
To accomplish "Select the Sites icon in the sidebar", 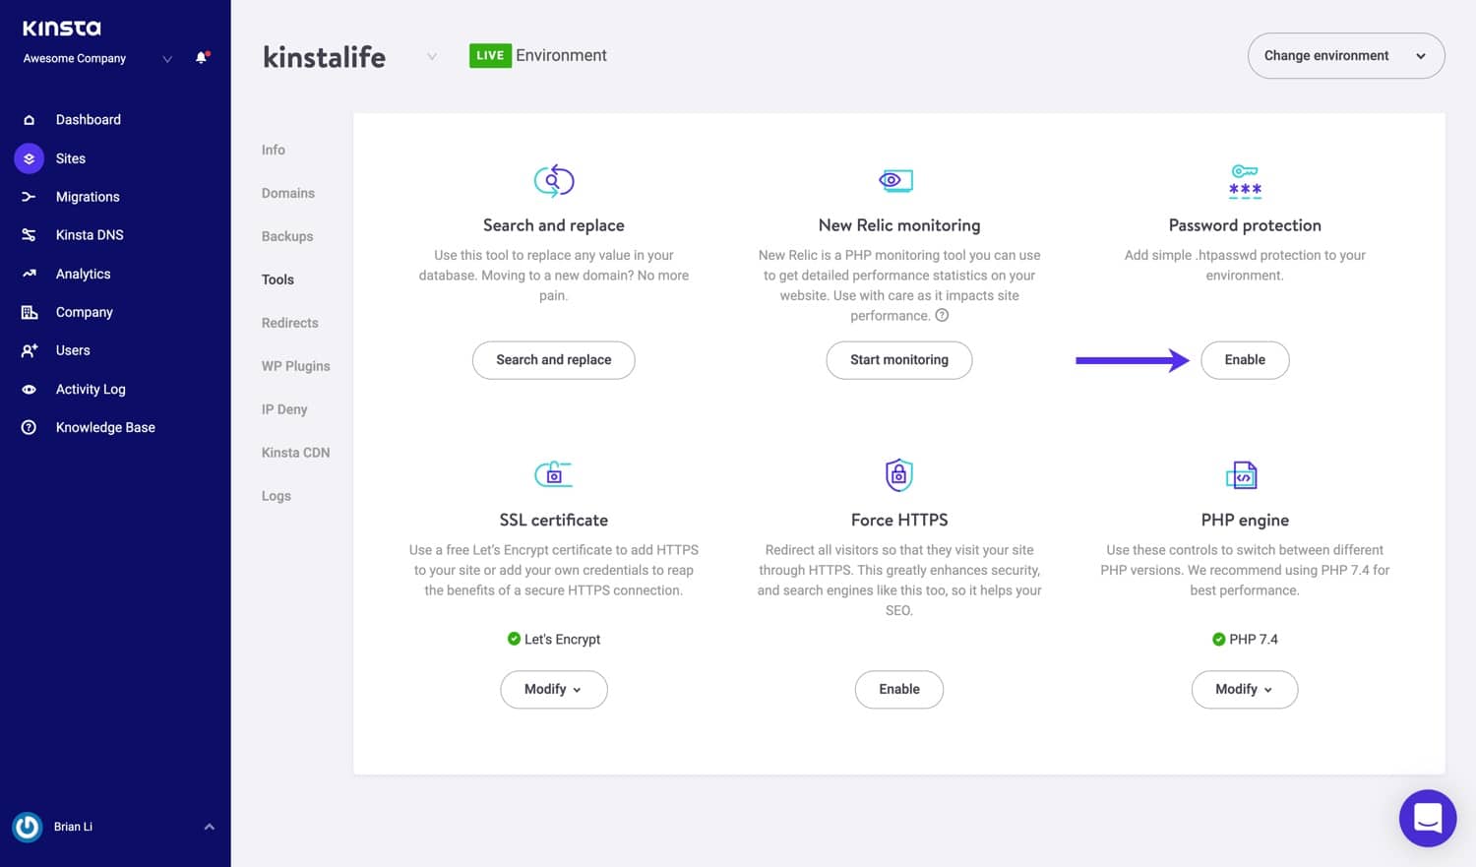I will [29, 157].
